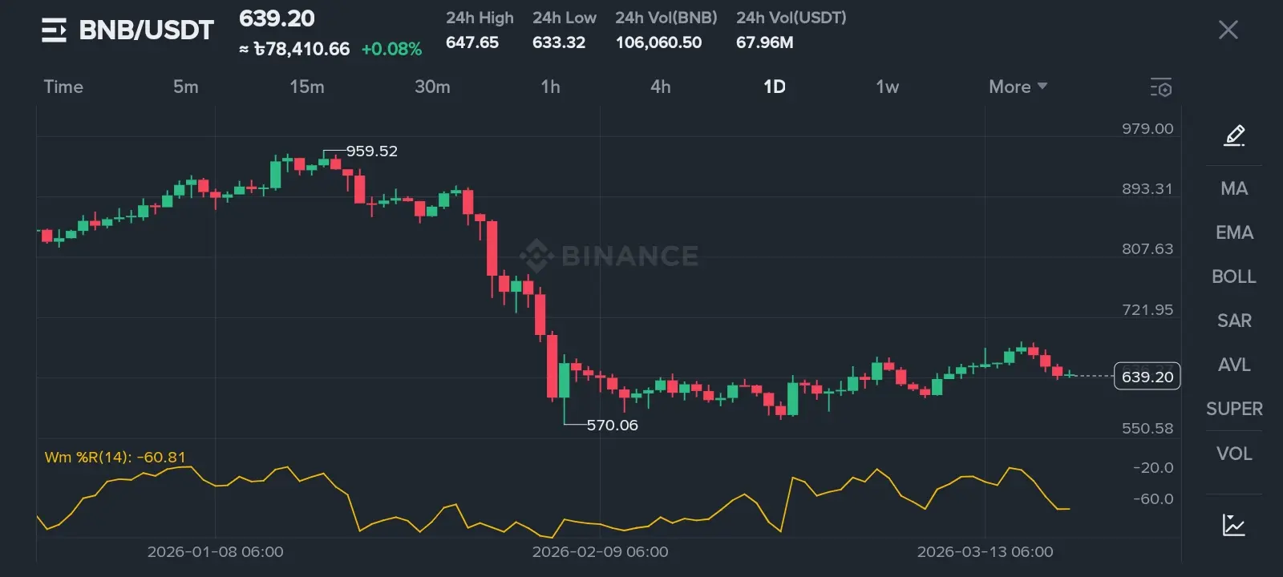
Task: Click the large 639.20 header price
Action: pyautogui.click(x=277, y=18)
